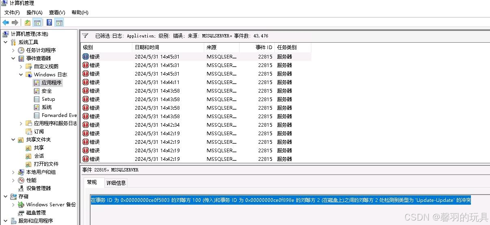Click the highlighted Update-Update conflict description text
Image resolution: width=490 pixels, height=225 pixels.
(x=281, y=200)
